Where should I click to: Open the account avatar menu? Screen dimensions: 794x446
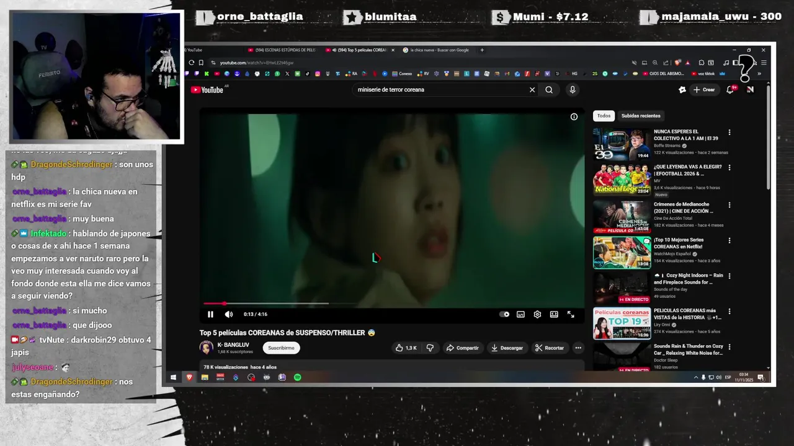pyautogui.click(x=750, y=90)
